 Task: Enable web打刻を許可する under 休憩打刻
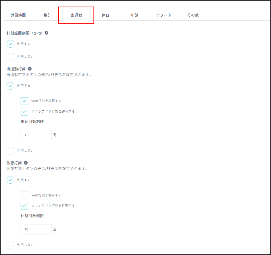point(24,195)
